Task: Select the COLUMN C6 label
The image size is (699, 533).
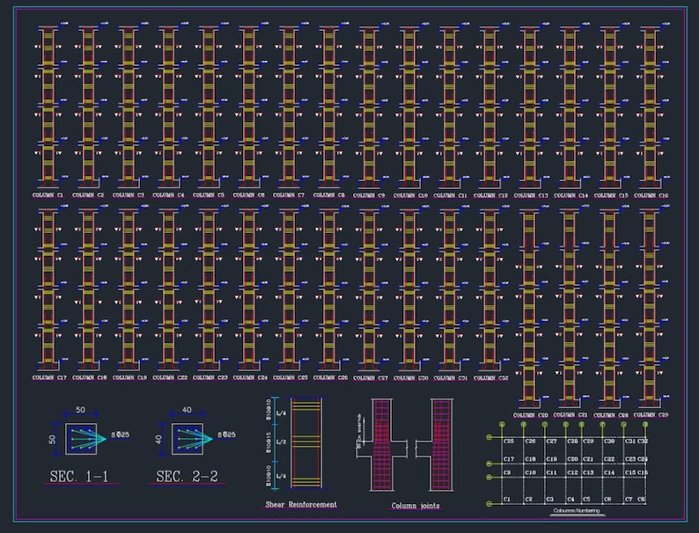Action: 249,195
